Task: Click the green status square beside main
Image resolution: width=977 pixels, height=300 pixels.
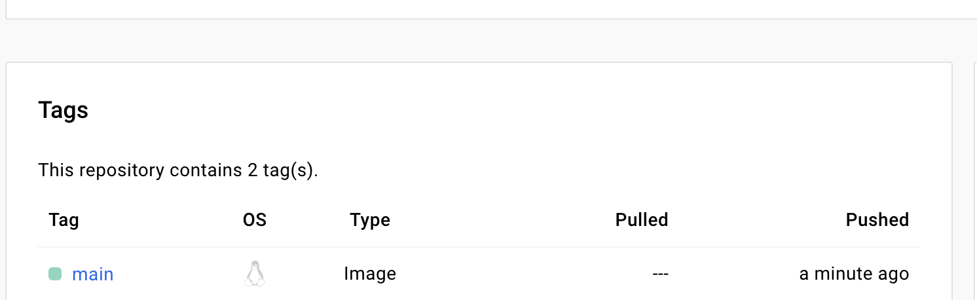Action: pyautogui.click(x=55, y=274)
